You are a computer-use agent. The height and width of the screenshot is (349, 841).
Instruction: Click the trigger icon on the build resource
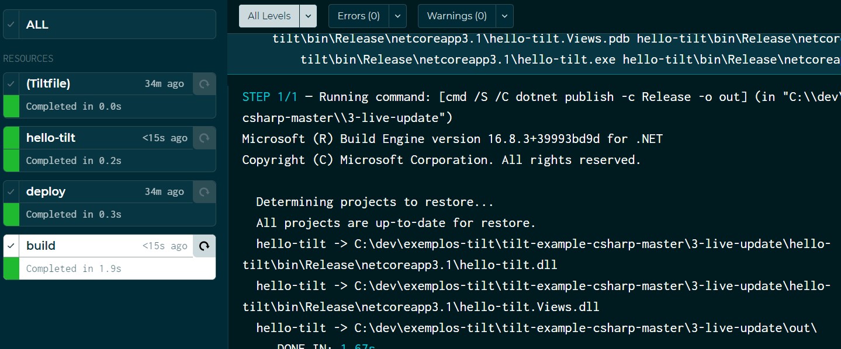[x=204, y=246]
